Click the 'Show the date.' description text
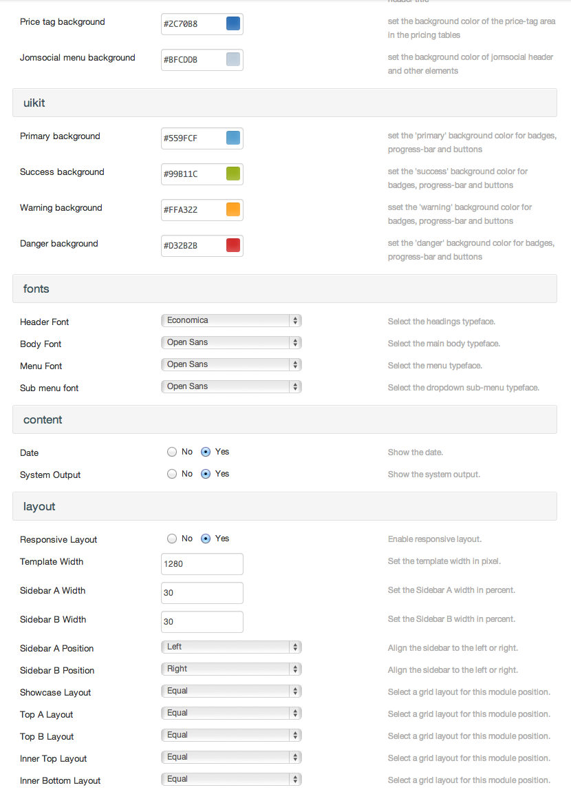Screen dimensions: 571x792 click(415, 452)
